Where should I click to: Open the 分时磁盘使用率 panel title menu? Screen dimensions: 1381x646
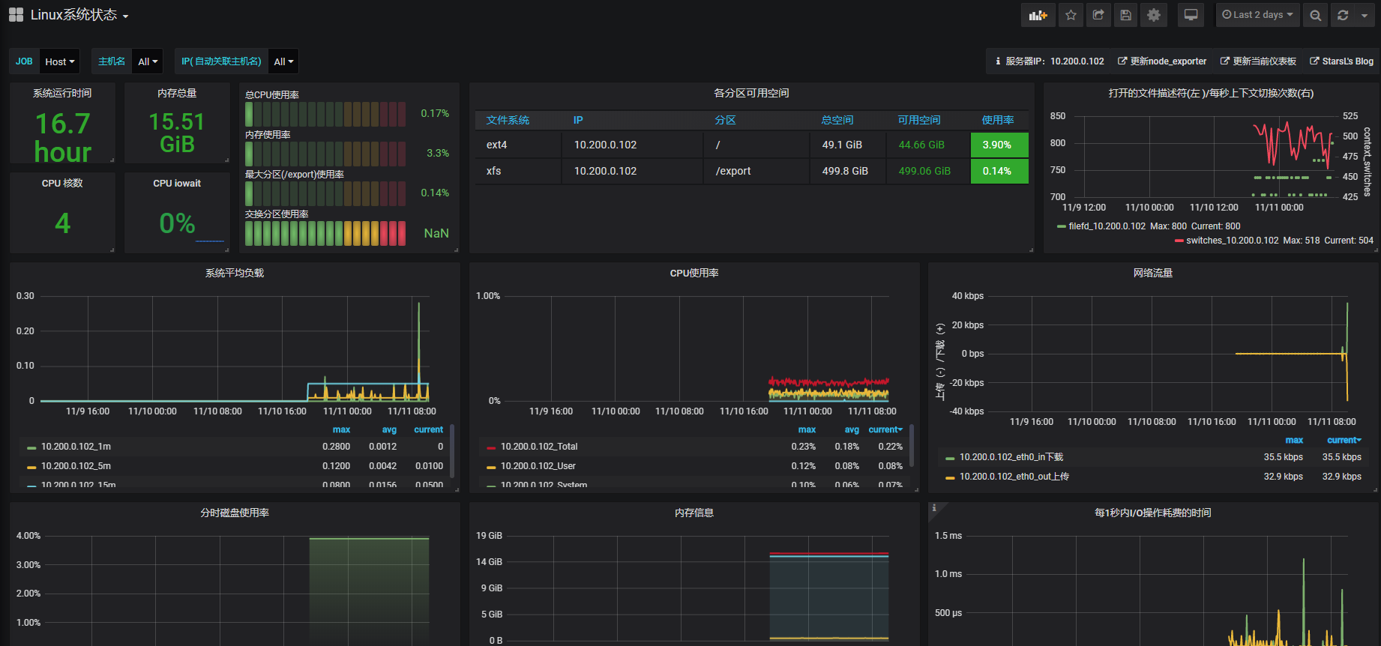tap(235, 513)
